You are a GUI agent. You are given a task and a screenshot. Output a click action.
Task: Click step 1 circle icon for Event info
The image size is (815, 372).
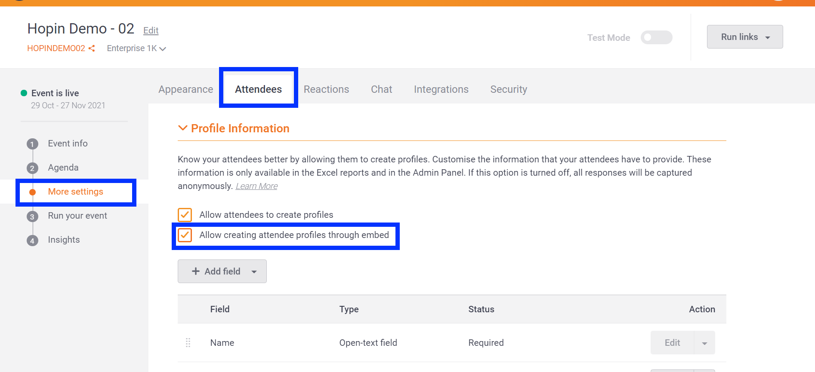pos(32,144)
